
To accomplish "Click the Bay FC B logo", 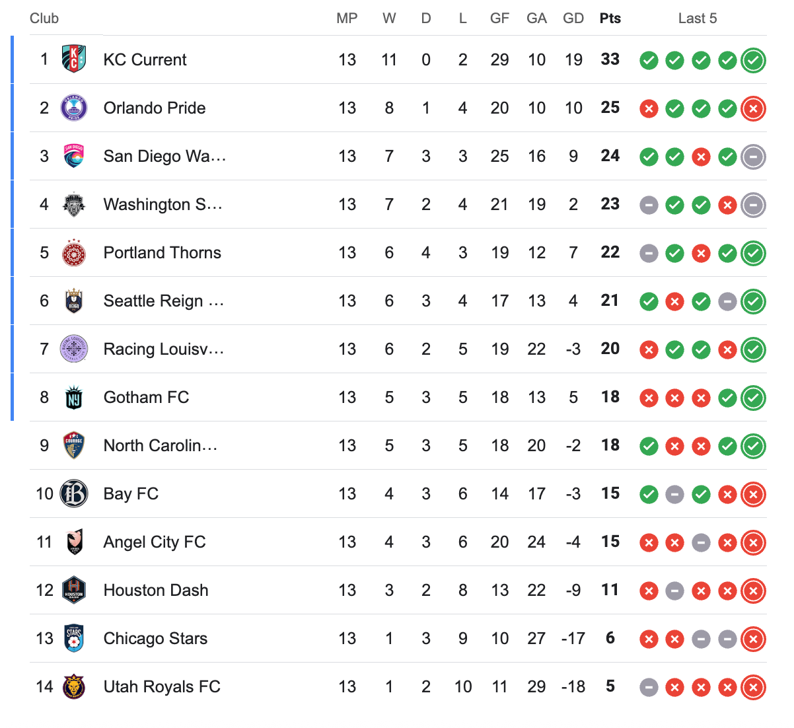I will coord(74,493).
